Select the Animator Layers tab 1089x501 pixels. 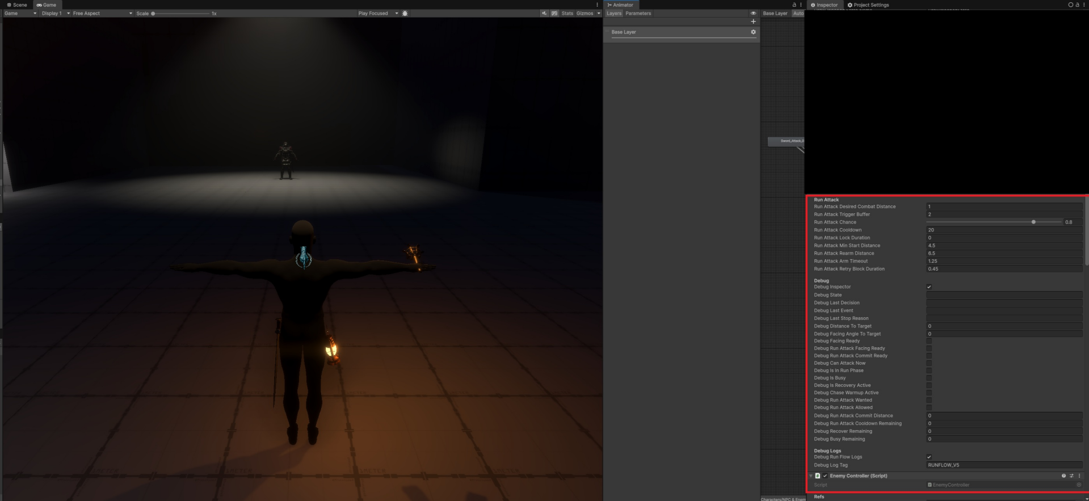click(x=614, y=13)
